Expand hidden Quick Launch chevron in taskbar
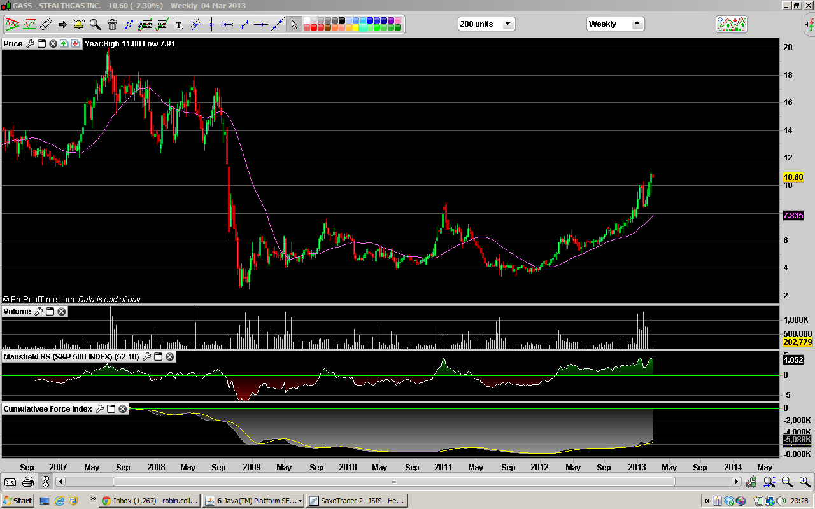815x509 pixels. click(93, 499)
